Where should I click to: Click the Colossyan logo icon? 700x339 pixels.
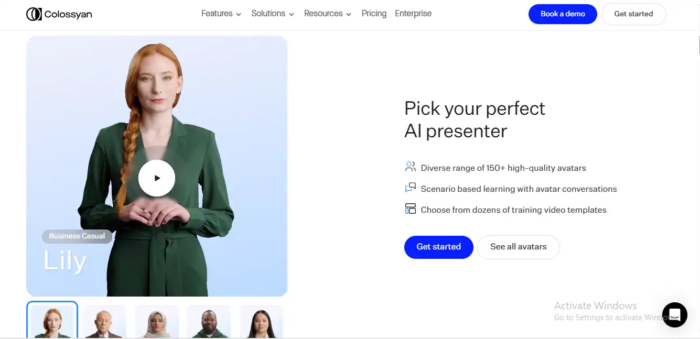34,14
